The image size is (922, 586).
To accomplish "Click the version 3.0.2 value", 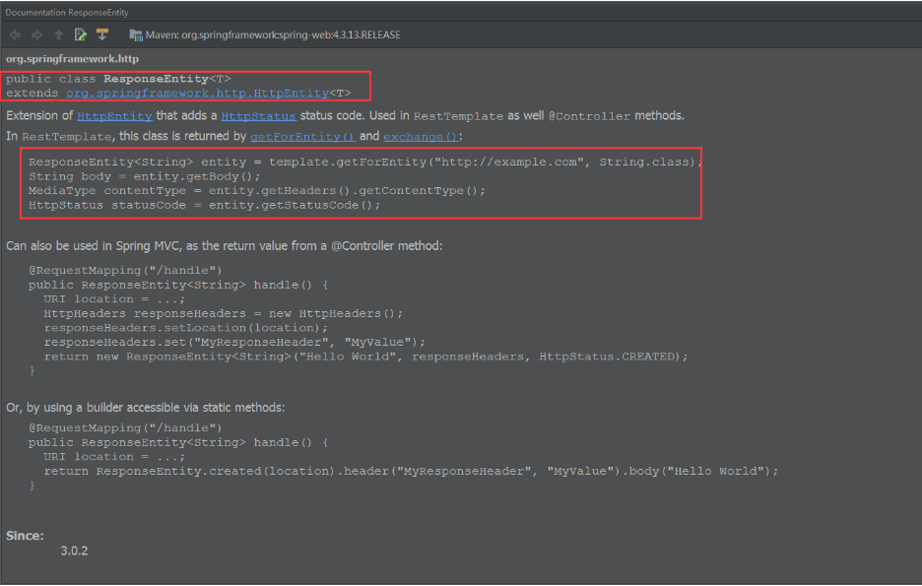I will [x=74, y=551].
